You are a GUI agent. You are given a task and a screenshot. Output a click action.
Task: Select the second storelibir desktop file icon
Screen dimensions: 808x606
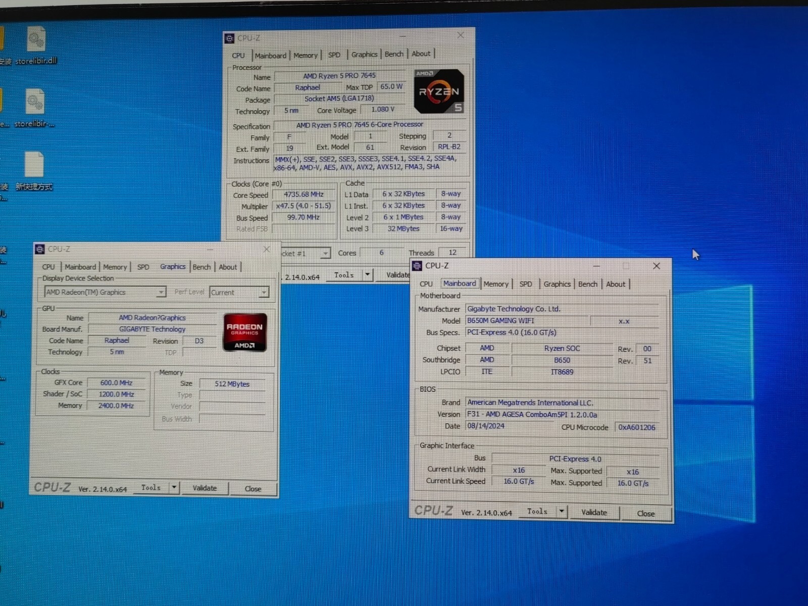pyautogui.click(x=35, y=108)
